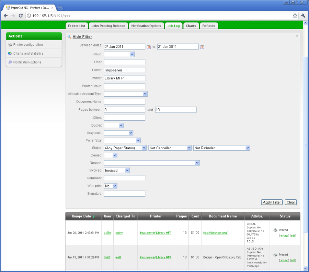Click the magnifier icon beside Hide Filter
This screenshot has width=309, height=272.
[69, 37]
